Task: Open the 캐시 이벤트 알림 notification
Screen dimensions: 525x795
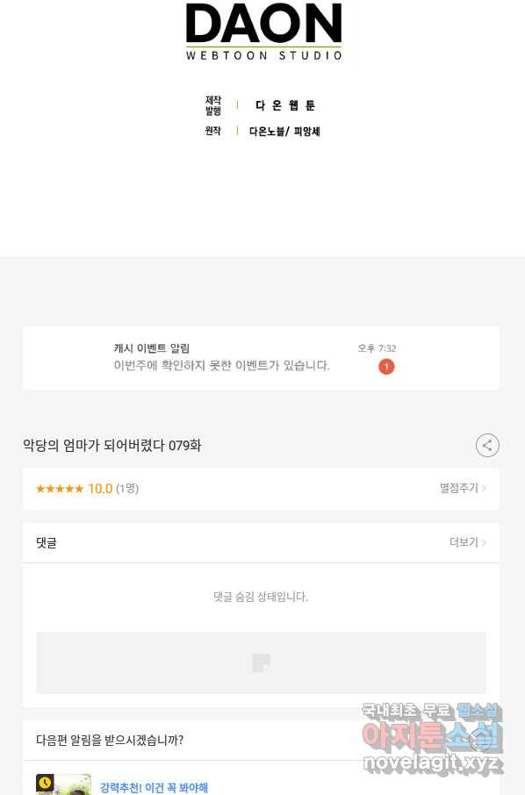Action: click(x=262, y=359)
